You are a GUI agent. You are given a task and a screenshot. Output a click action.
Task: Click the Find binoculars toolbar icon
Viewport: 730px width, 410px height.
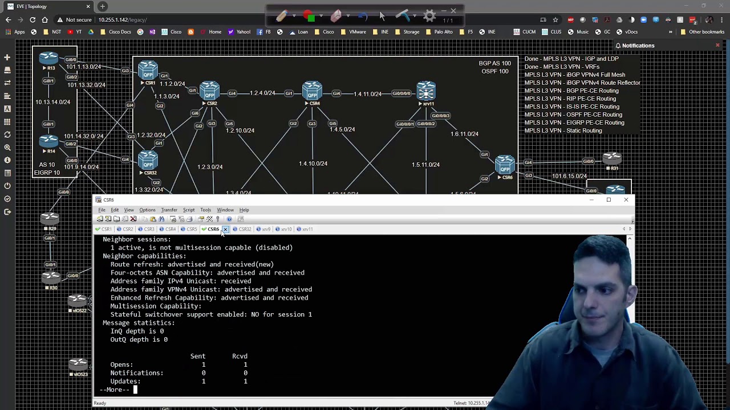[x=161, y=219]
